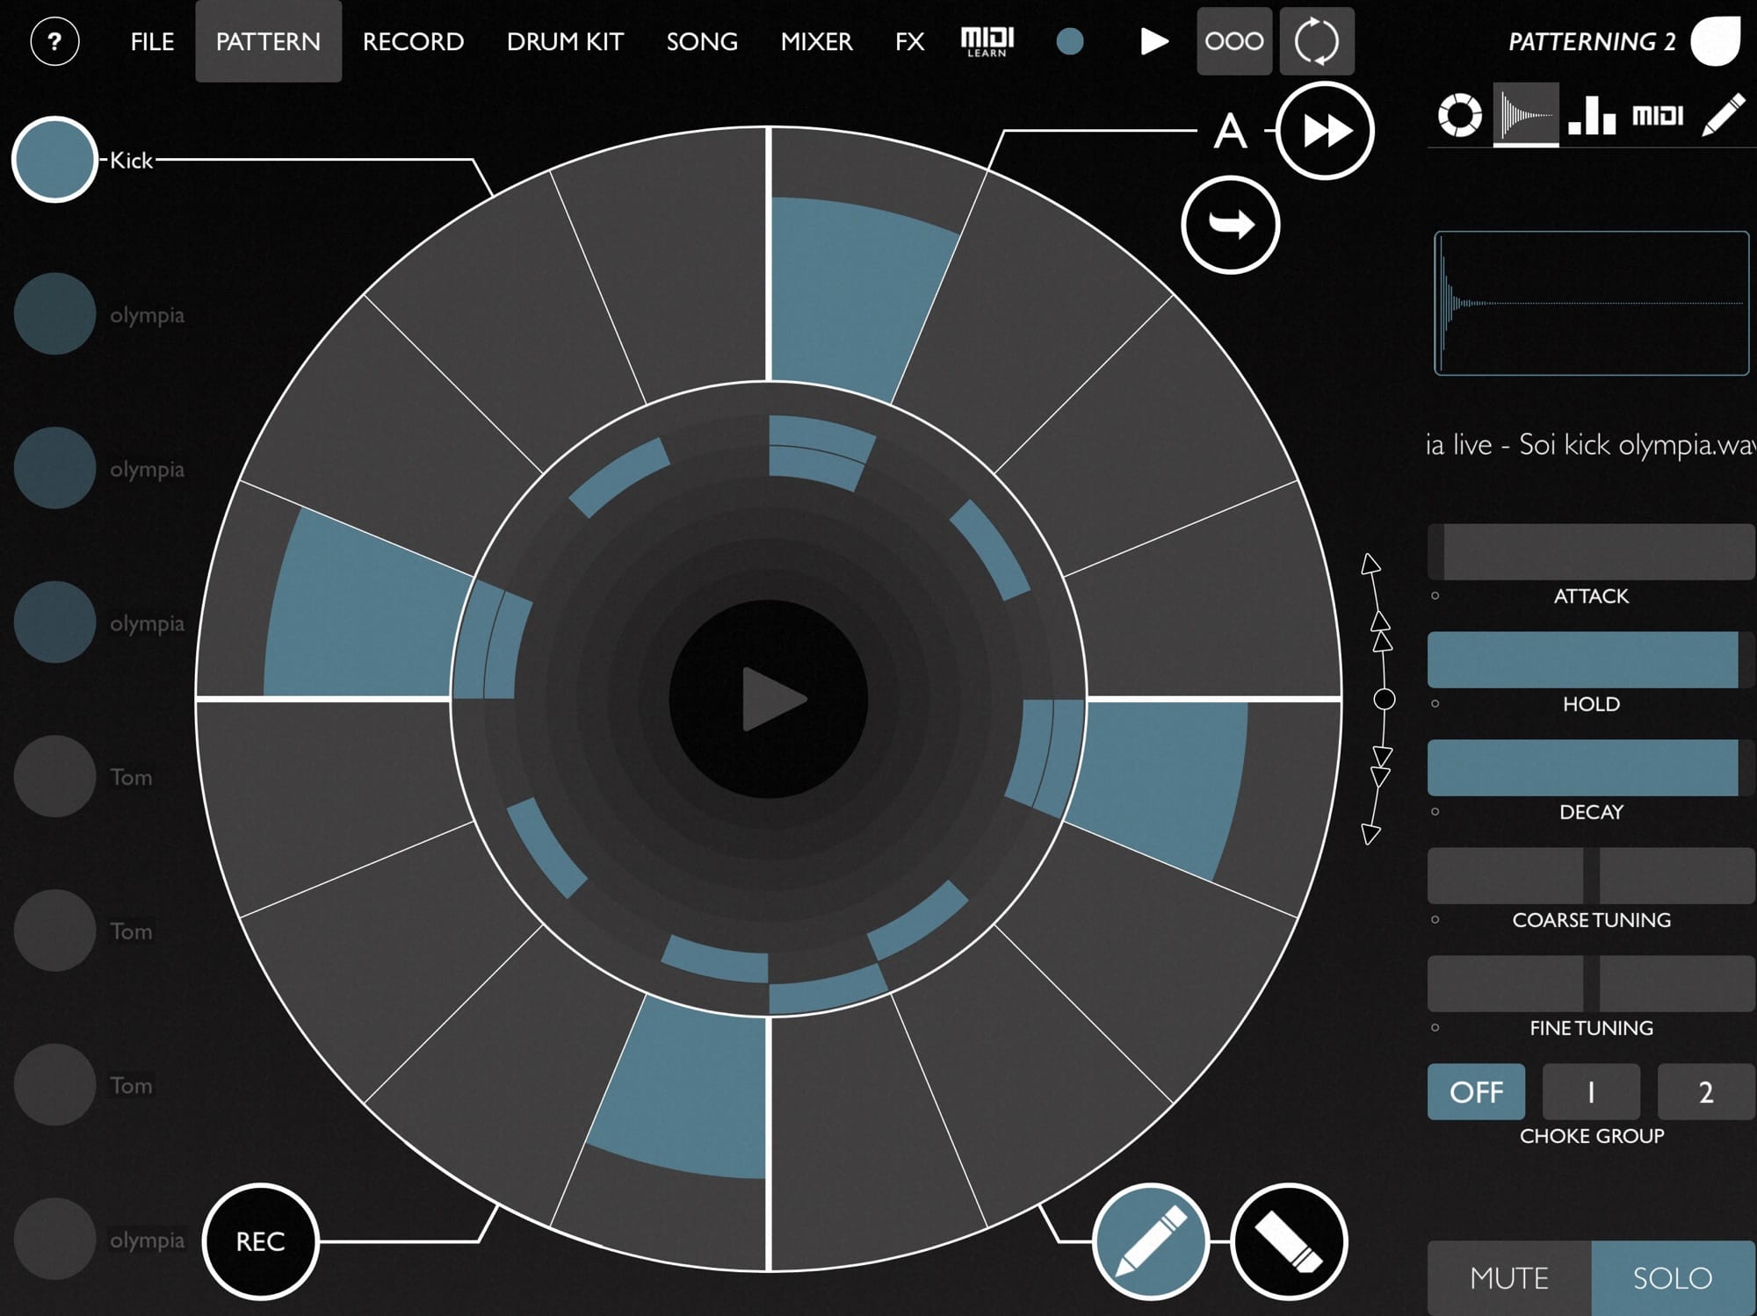Click the center circle of direction selector

tap(1384, 700)
